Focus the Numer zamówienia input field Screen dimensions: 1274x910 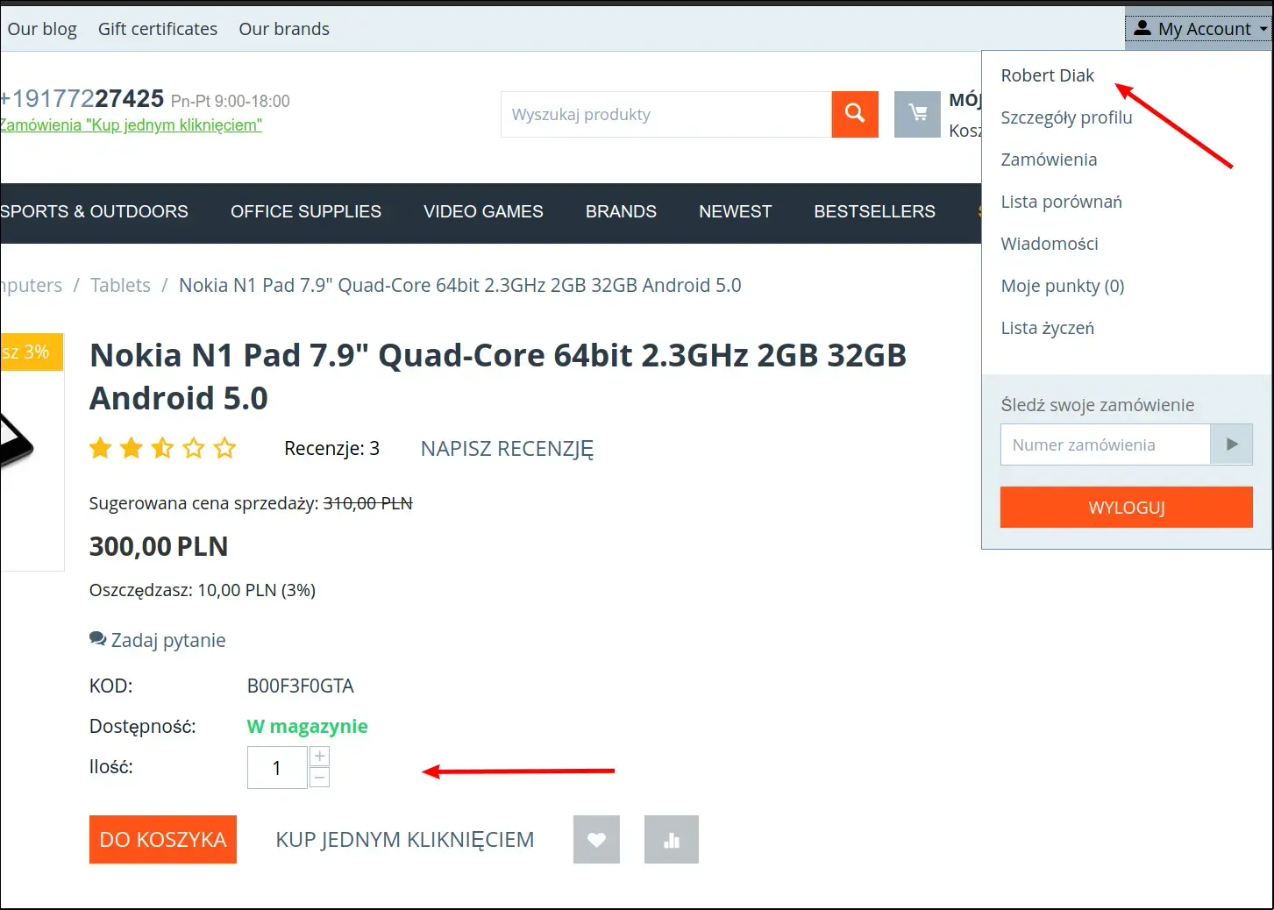[1106, 444]
